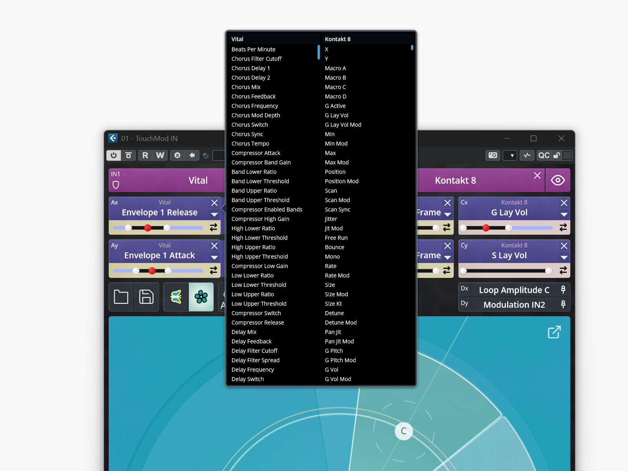Click the Vital parameter list scrollbar
Screen dimensions: 628x471
pyautogui.click(x=319, y=52)
